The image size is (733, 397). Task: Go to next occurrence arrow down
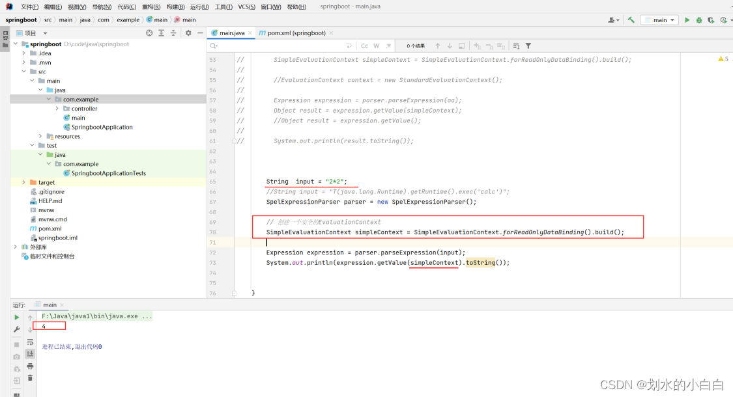pyautogui.click(x=450, y=46)
